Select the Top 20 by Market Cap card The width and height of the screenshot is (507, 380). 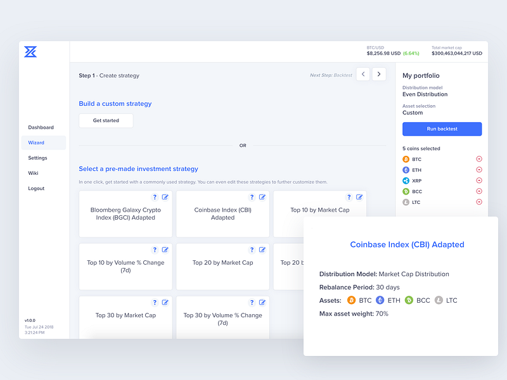click(x=223, y=267)
